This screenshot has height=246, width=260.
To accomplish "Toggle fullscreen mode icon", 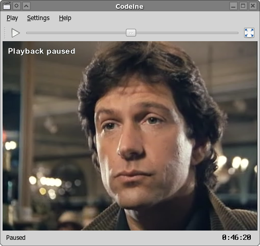I will [x=249, y=33].
